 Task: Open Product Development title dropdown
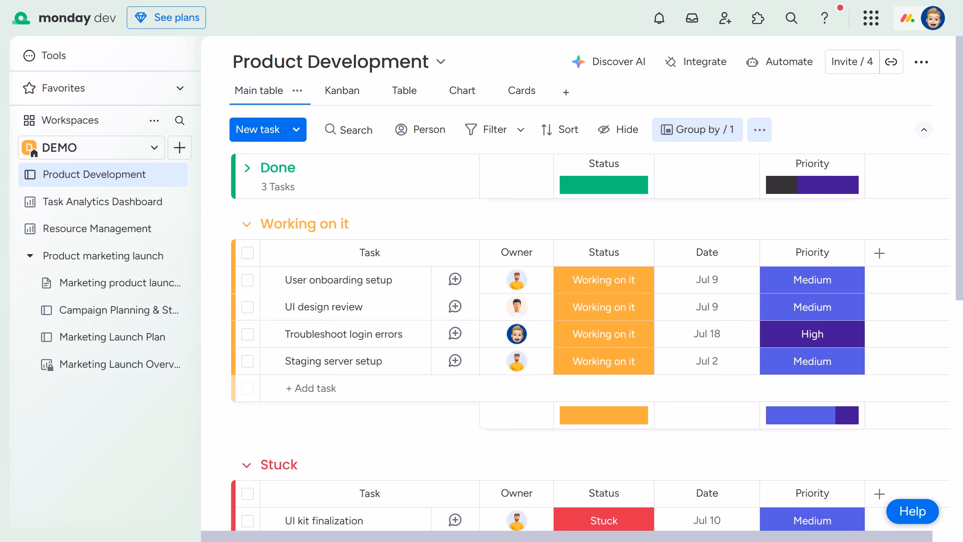pyautogui.click(x=441, y=62)
